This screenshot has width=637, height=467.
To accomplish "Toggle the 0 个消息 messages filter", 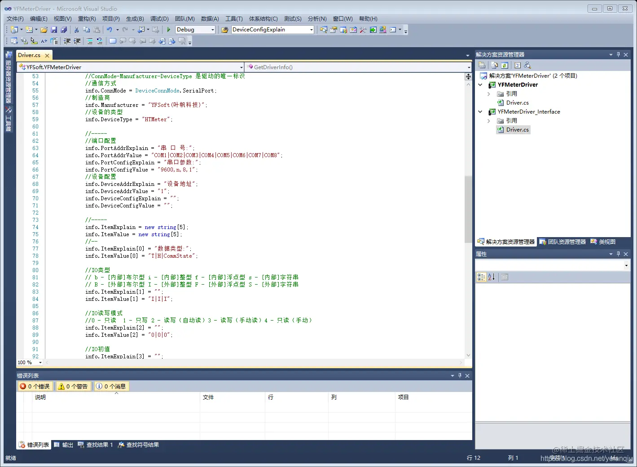I will point(111,386).
